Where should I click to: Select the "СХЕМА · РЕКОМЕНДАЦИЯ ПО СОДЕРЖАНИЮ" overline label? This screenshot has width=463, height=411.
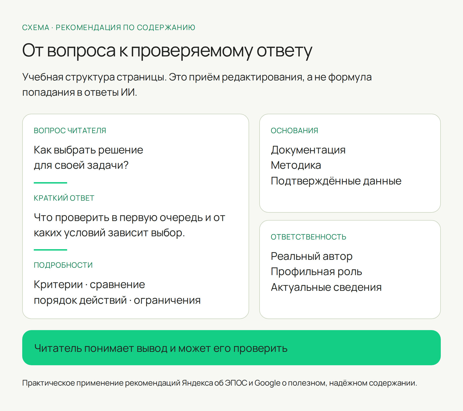click(x=109, y=27)
